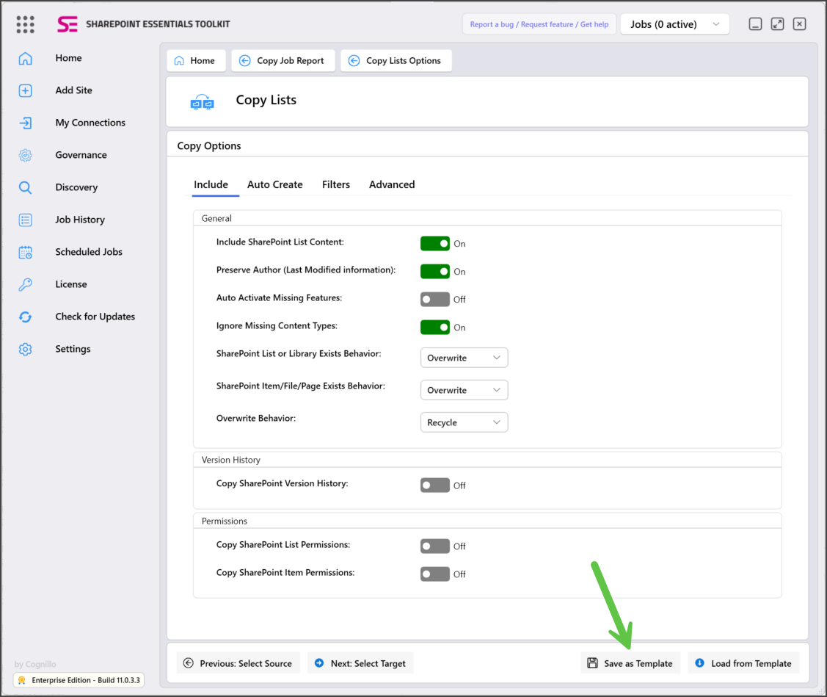
Task: Open List or Library Exists Behavior dropdown
Action: (464, 358)
